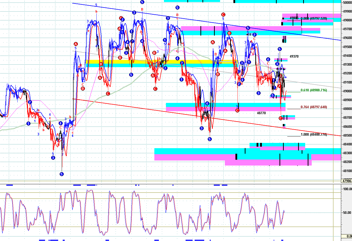Click 48800 on the price axis

[347, 109]
